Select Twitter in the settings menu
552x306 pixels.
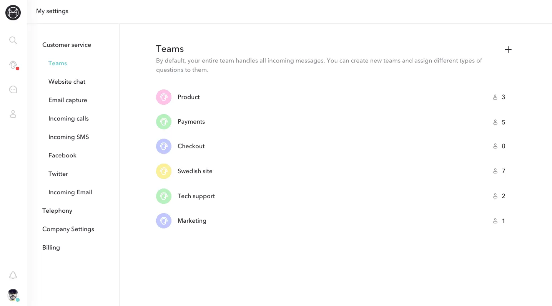point(58,174)
